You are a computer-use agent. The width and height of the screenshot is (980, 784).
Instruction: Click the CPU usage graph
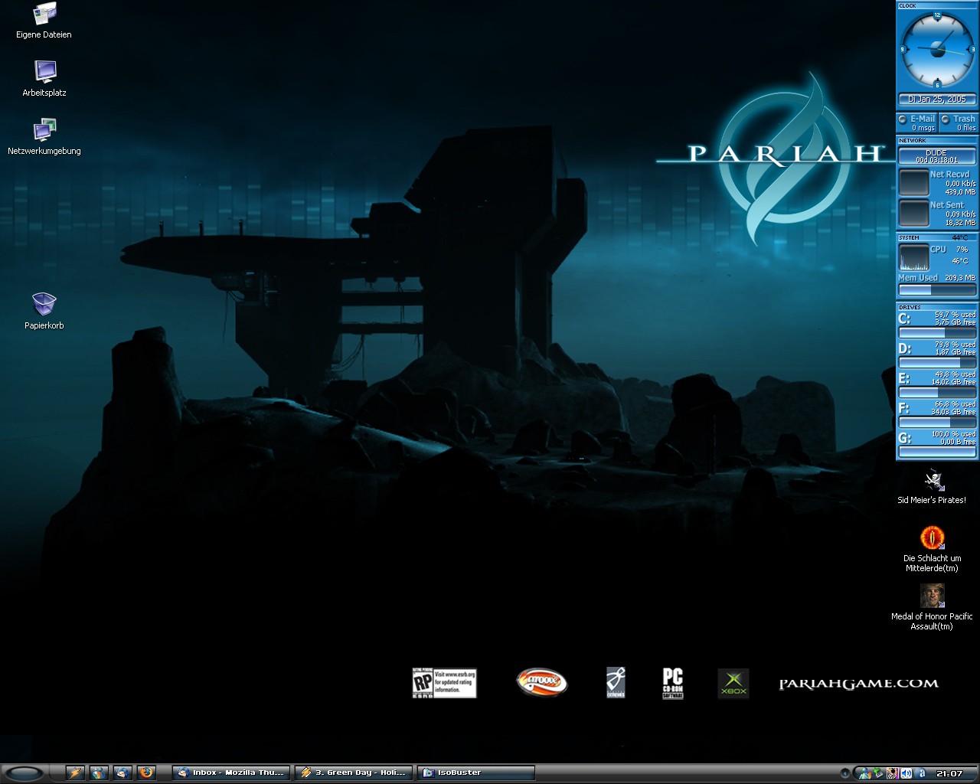[913, 257]
